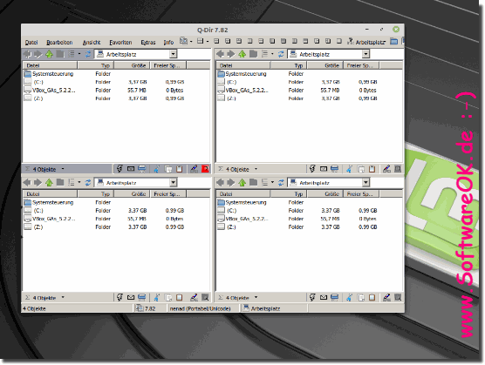Image resolution: width=485 pixels, height=365 pixels.
Task: Refresh the bottom-right pane
Action: point(281,183)
